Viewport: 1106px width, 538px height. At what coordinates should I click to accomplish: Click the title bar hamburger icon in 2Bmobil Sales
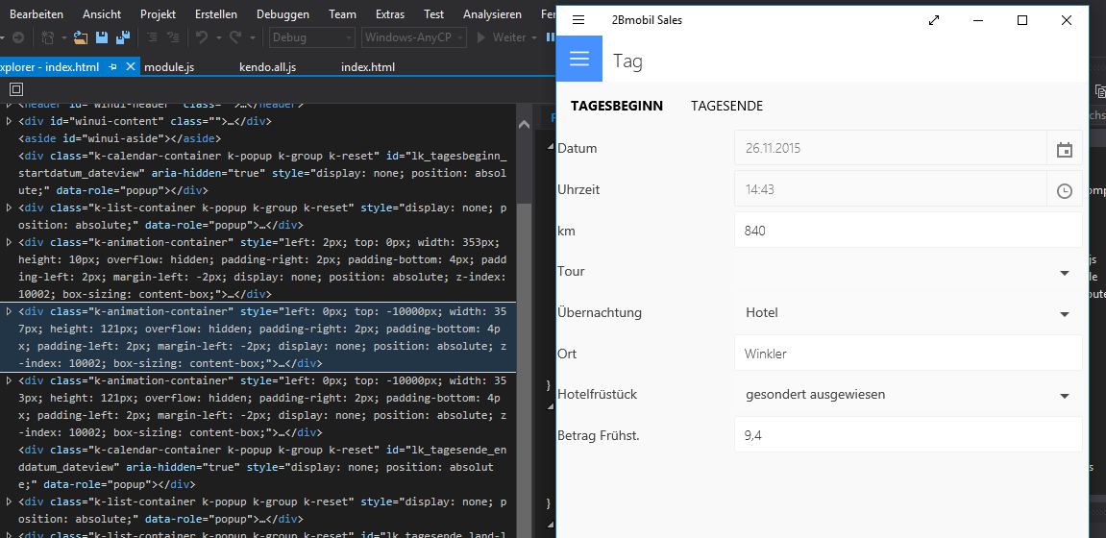tap(578, 20)
